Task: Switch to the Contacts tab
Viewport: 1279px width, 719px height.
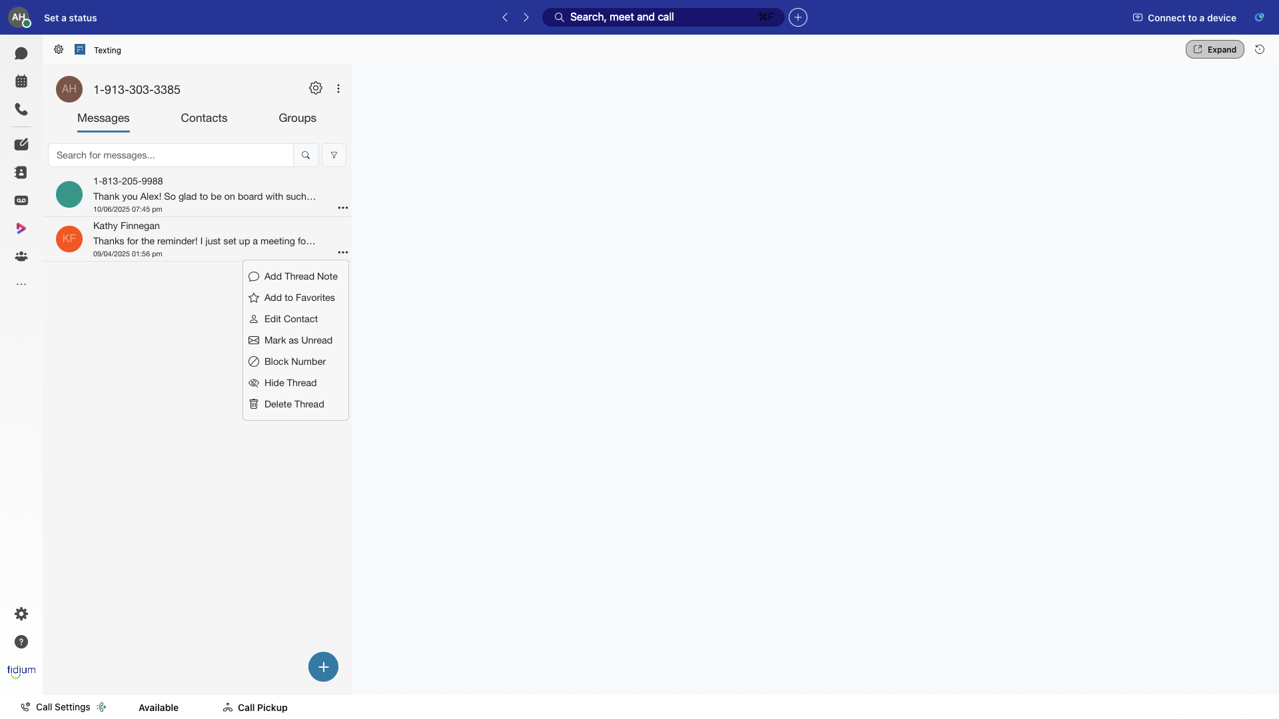Action: (204, 118)
